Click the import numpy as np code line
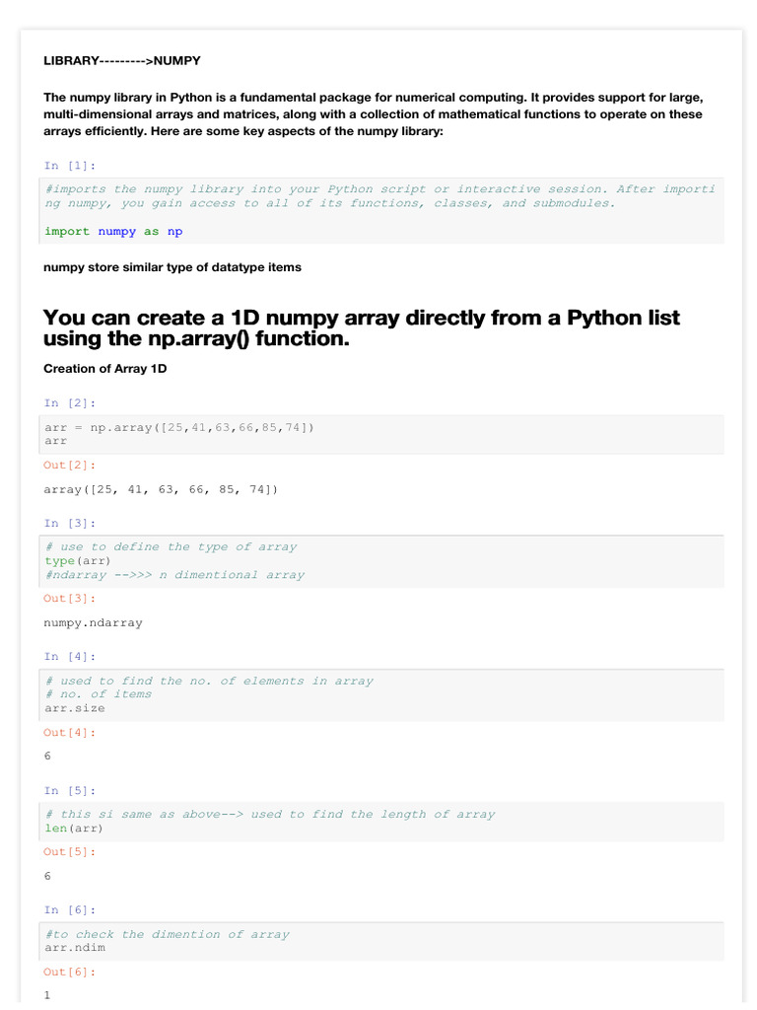 point(113,232)
